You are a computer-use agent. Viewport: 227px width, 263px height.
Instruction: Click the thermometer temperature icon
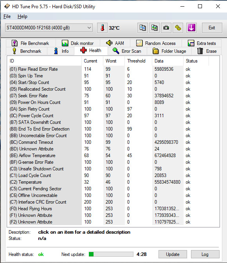(x=102, y=28)
